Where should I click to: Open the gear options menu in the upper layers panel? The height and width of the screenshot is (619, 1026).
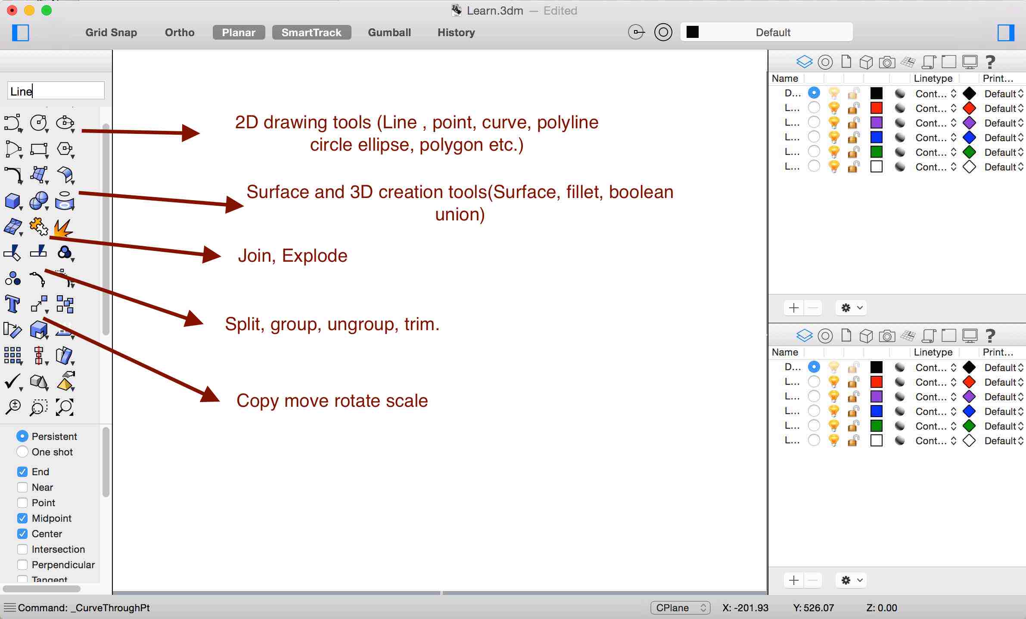tap(851, 308)
